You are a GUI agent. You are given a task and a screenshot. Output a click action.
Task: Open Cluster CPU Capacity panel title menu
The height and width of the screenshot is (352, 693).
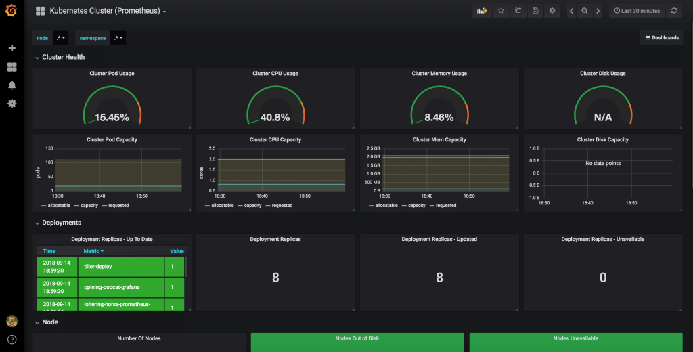coord(275,139)
